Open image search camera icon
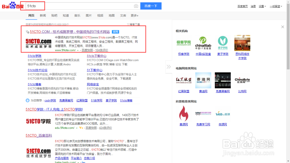Image resolution: width=290 pixels, height=163 pixels. (x=136, y=6)
